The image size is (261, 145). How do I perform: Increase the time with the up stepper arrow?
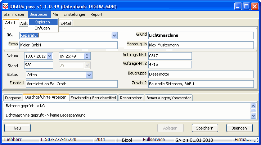pyautogui.click(x=87, y=54)
